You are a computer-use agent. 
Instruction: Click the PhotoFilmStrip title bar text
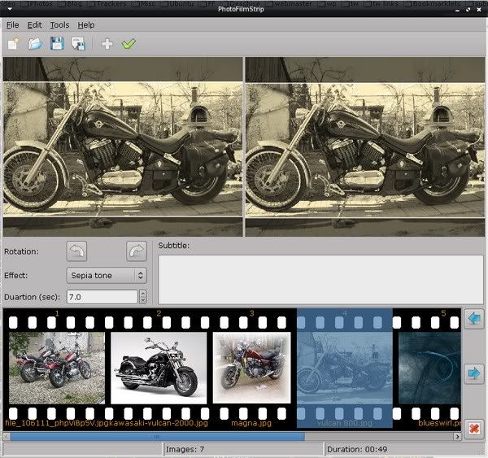[x=241, y=9]
